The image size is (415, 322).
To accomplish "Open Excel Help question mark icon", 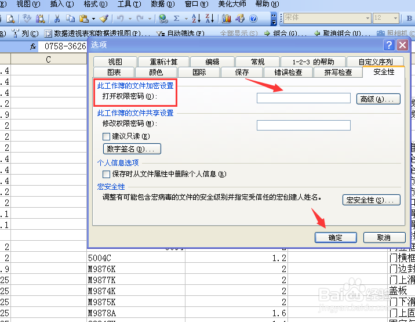I will [x=253, y=19].
